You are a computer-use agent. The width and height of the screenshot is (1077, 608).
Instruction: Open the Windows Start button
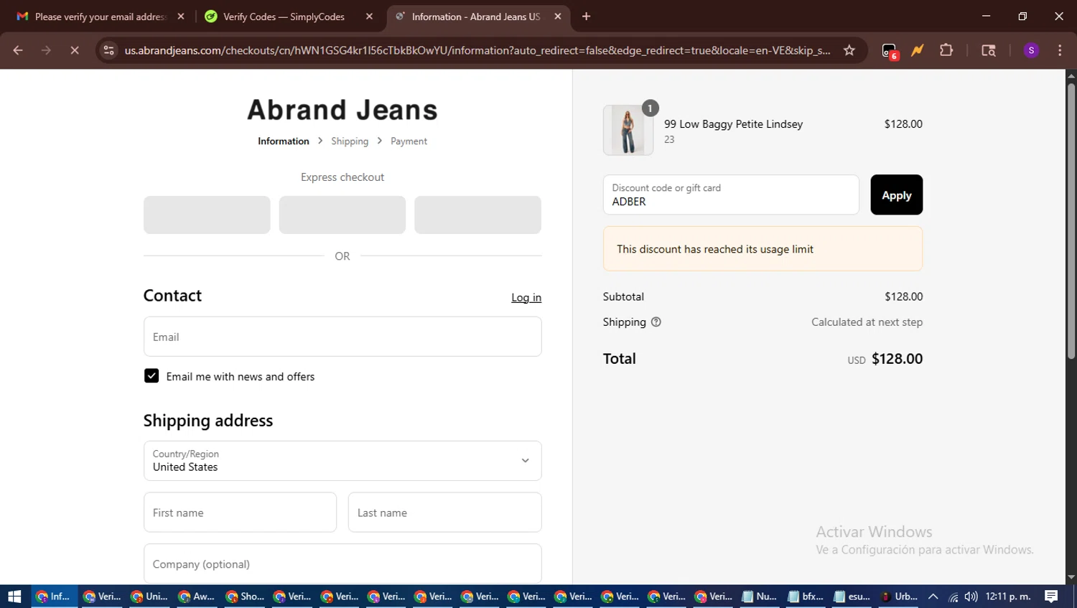point(14,597)
